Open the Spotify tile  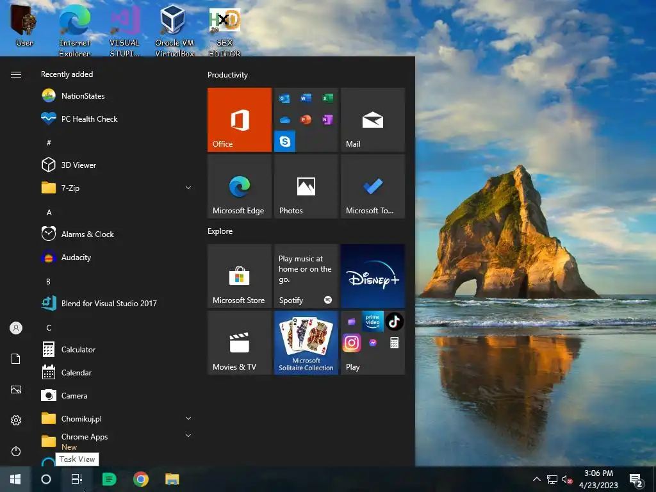[306, 276]
